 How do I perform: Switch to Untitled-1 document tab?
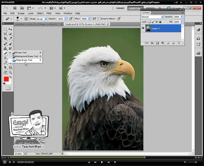point(37,24)
